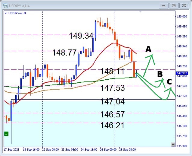Select the letter A annotation
Viewport: 192px width, 156px height.
148,49
